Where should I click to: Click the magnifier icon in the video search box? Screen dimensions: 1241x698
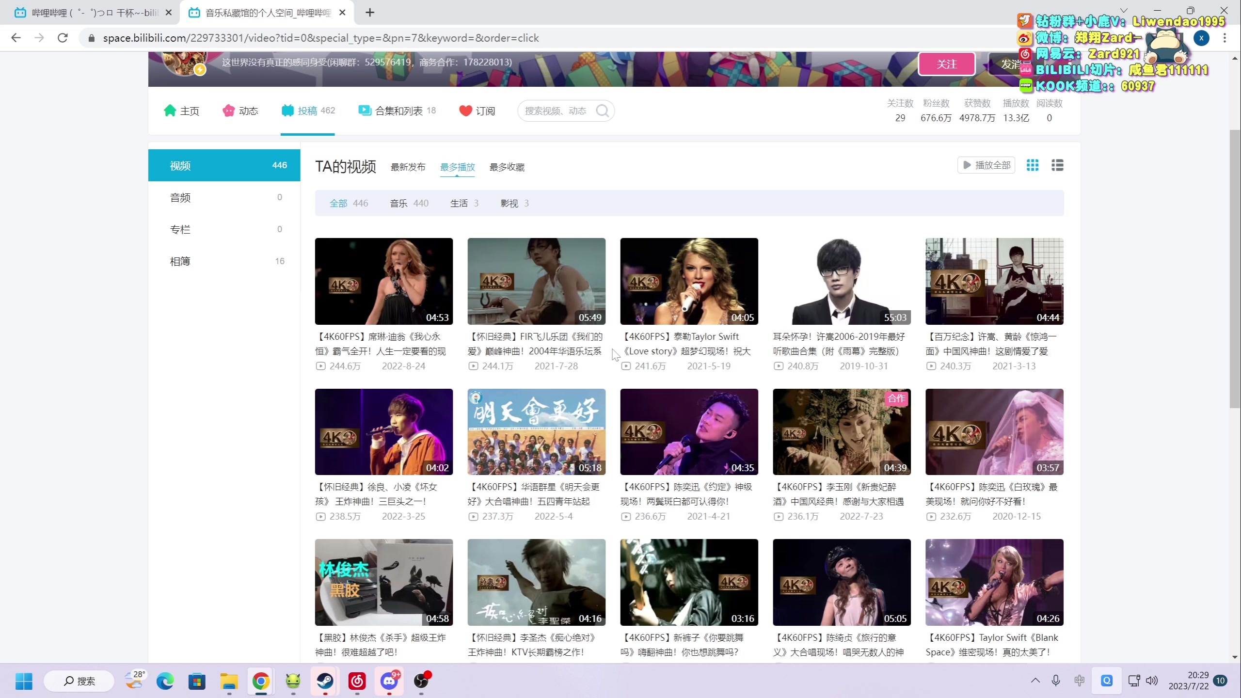click(x=603, y=111)
